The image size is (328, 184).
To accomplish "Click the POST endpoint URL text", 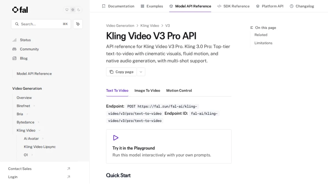I will pos(153,110).
